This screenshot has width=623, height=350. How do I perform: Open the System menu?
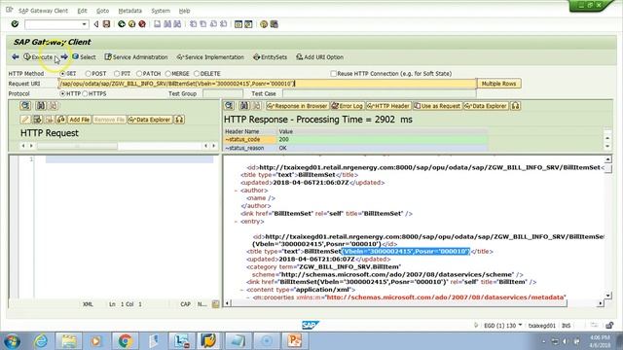pos(161,11)
